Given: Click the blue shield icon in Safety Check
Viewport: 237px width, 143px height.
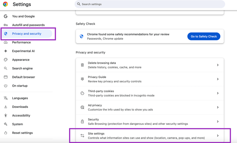Looking at the screenshot, I should 81,36.
